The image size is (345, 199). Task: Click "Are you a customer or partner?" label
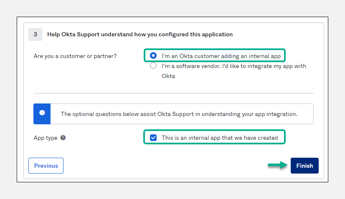(x=75, y=56)
